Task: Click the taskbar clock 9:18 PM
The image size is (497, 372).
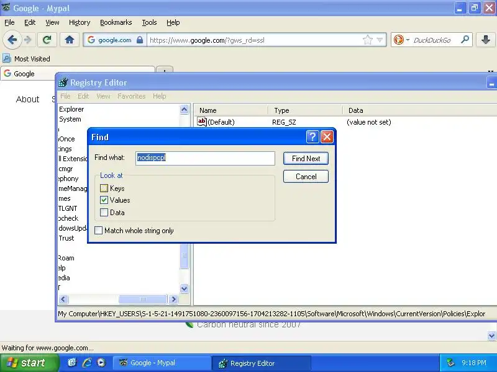Action: click(x=474, y=363)
